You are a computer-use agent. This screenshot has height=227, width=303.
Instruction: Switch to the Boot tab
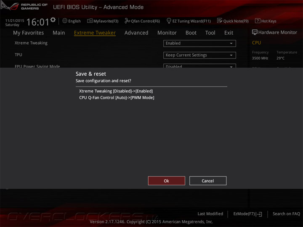coord(191,33)
